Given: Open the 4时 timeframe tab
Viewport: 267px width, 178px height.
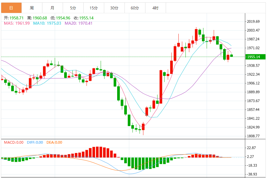Looking at the screenshot, I should (x=155, y=8).
